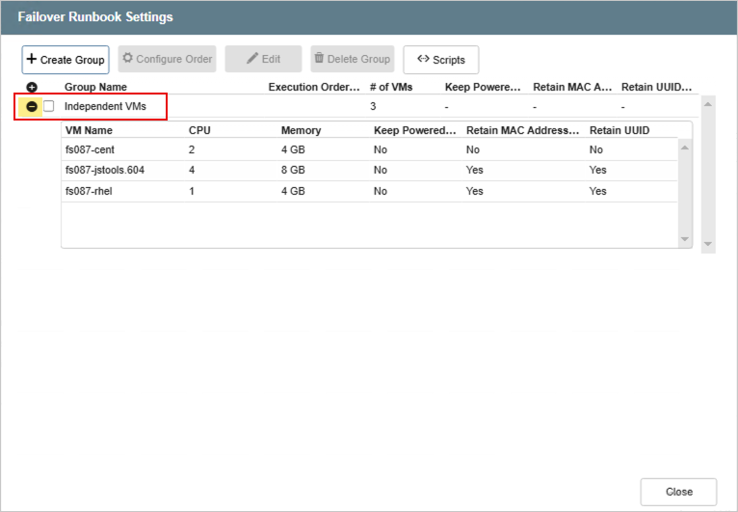The height and width of the screenshot is (512, 738).
Task: Click the Edit pencil button
Action: coord(263,60)
